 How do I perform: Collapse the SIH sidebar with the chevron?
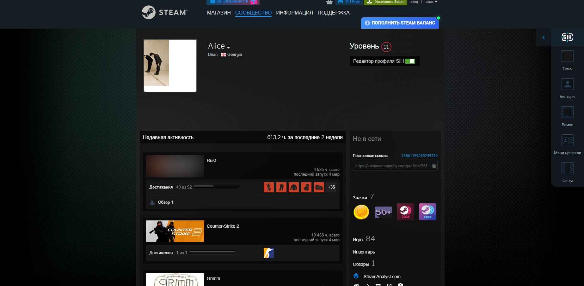[544, 38]
